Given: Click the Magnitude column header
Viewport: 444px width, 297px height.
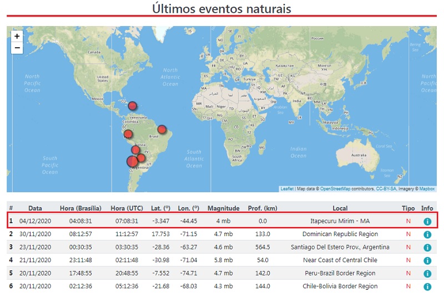Looking at the screenshot, I should click(223, 208).
